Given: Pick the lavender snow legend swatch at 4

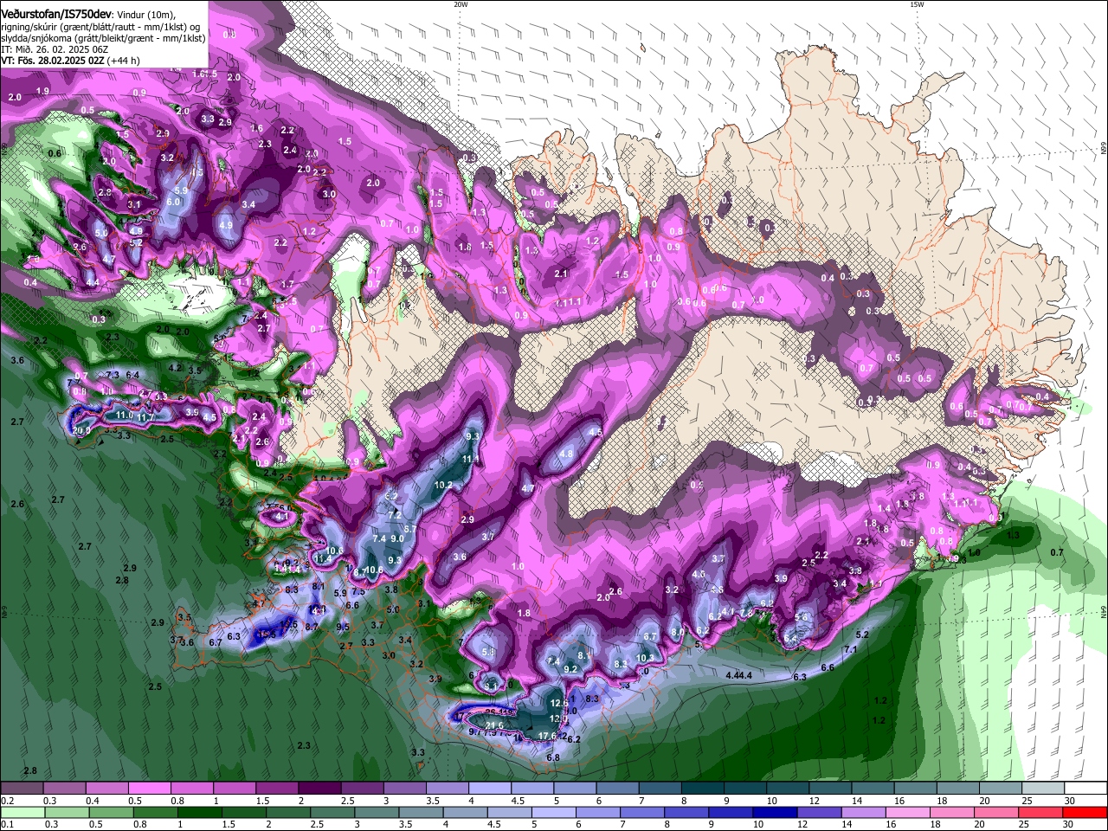Looking at the screenshot, I should (490, 788).
